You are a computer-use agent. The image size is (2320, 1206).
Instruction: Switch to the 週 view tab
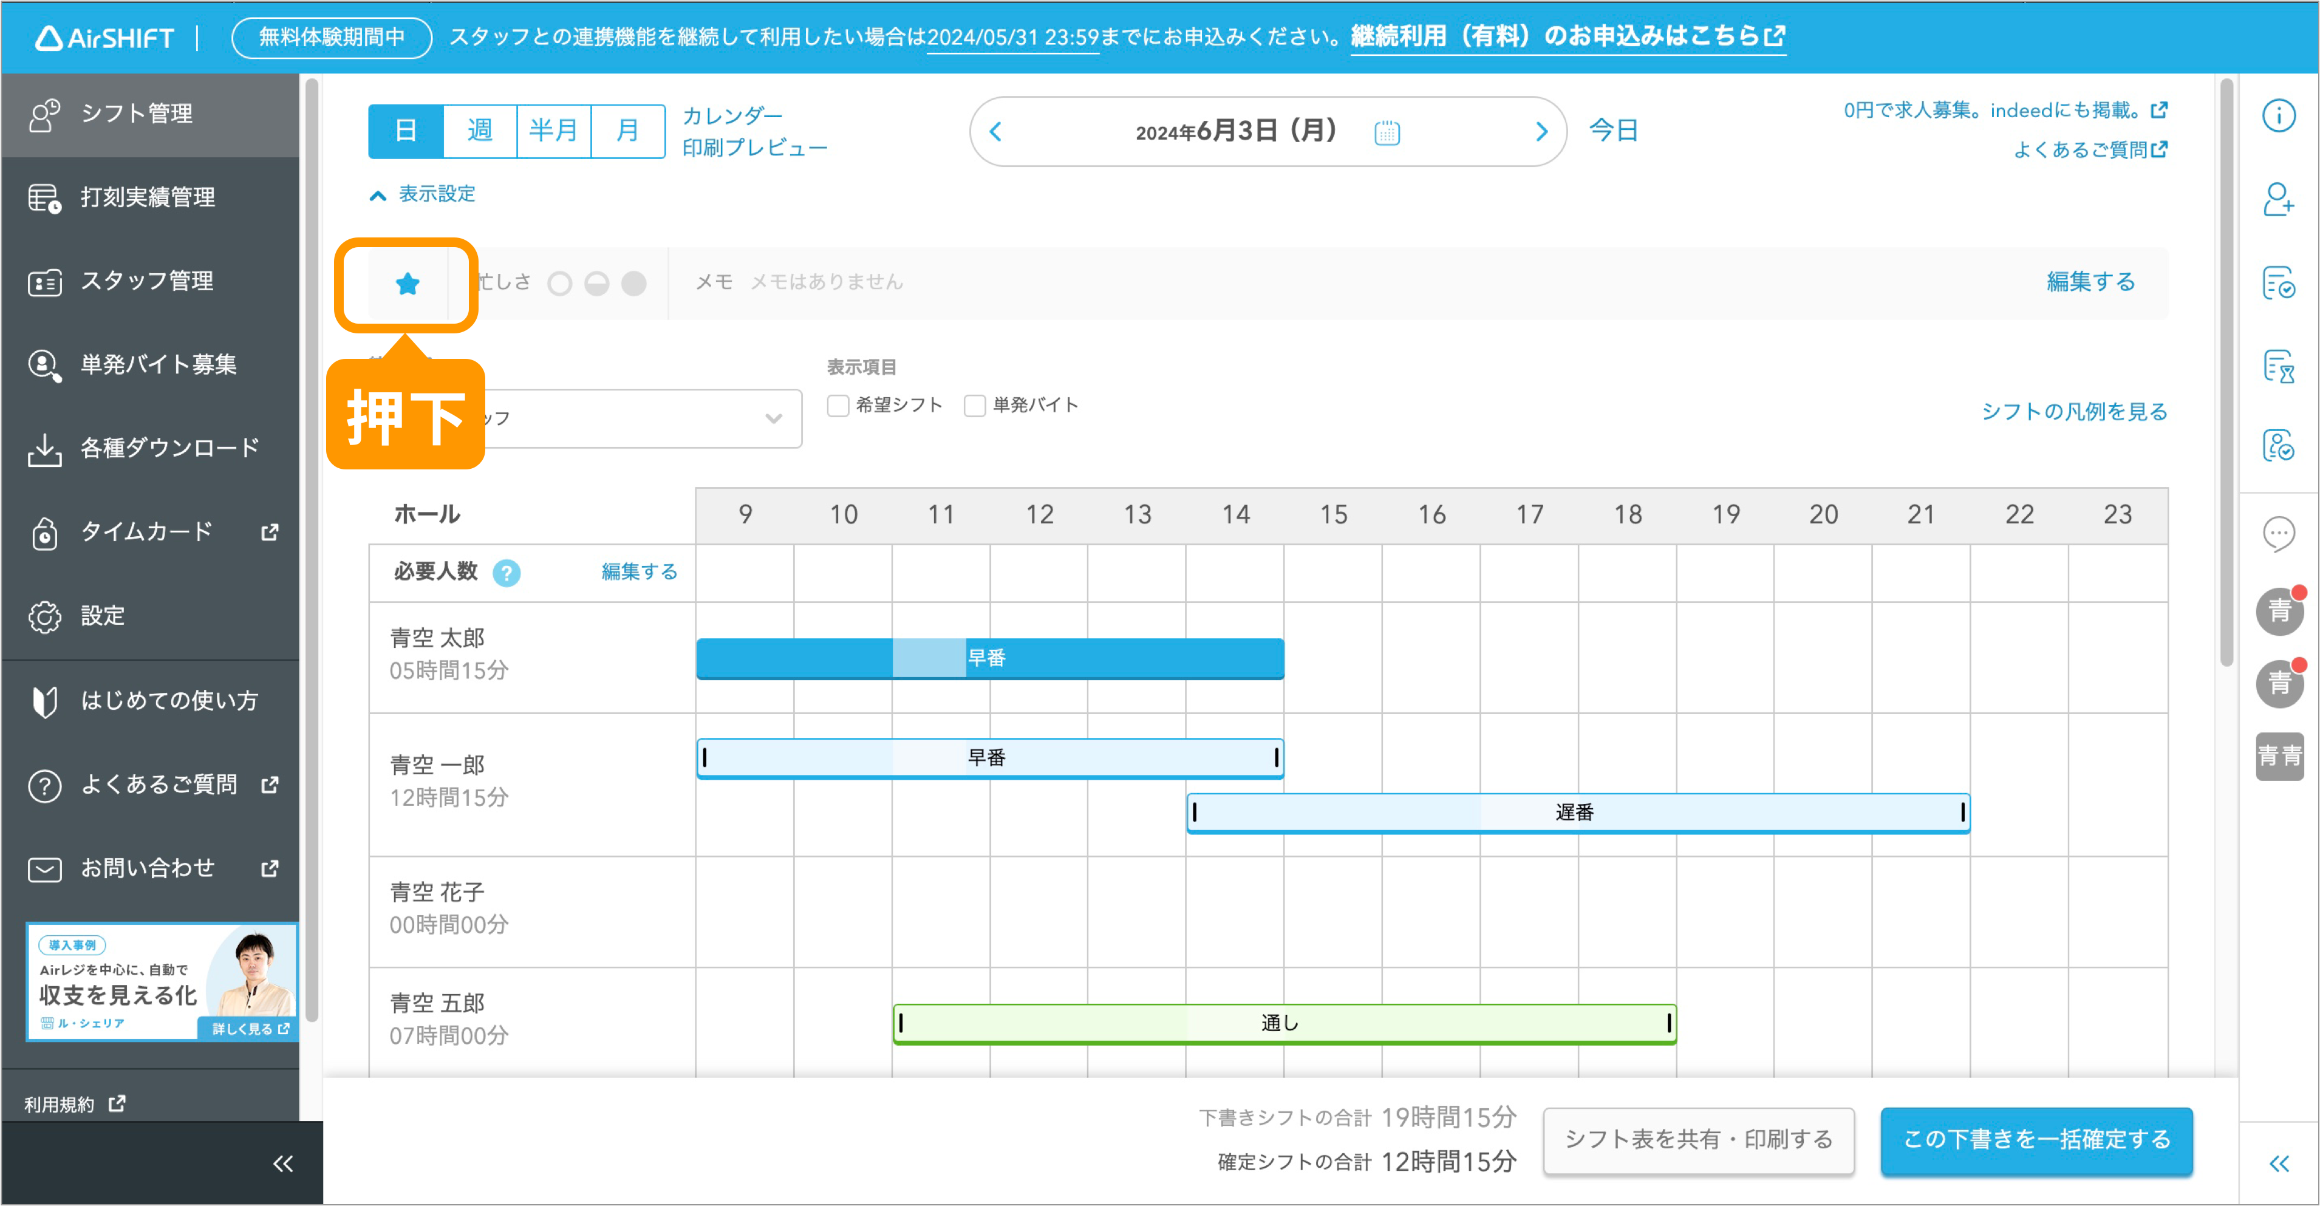coord(480,132)
